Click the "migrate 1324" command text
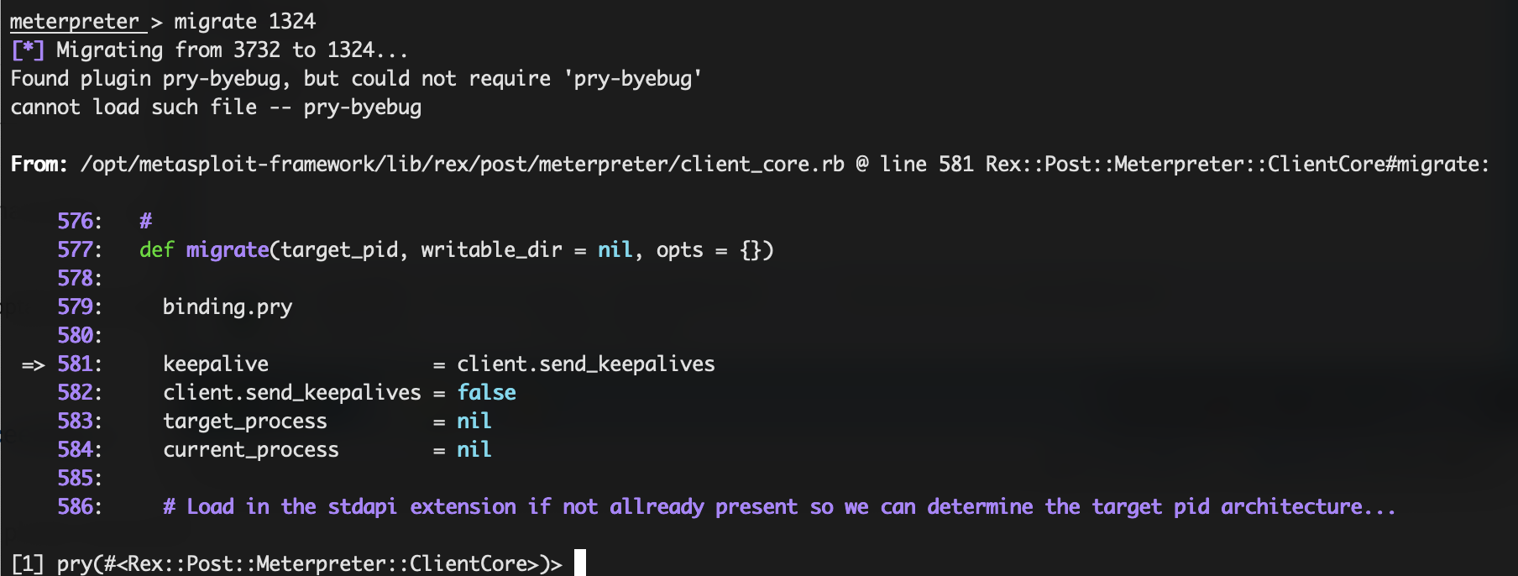Viewport: 1518px width, 576px height. (244, 21)
